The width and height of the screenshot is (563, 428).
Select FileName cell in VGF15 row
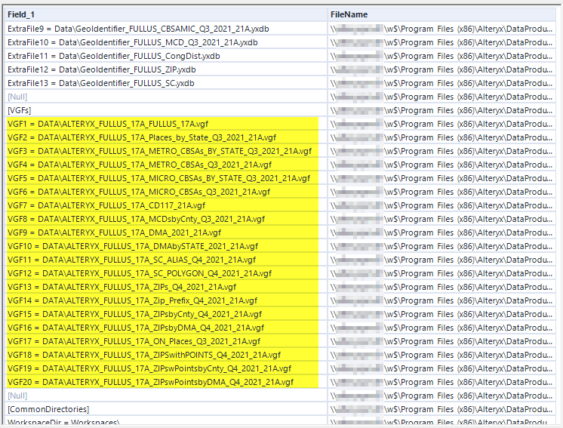tap(441, 314)
